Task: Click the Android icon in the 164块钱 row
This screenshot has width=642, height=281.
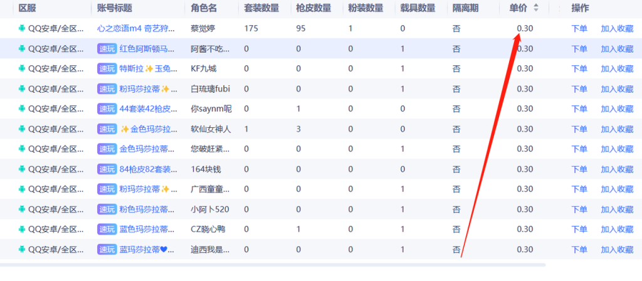Action: (x=23, y=169)
